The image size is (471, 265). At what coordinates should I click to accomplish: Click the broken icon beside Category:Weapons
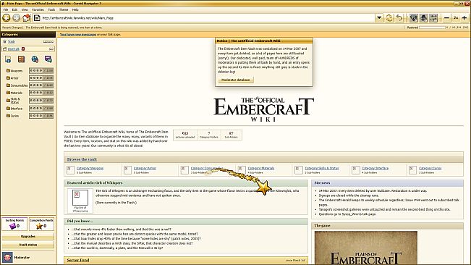(70, 170)
